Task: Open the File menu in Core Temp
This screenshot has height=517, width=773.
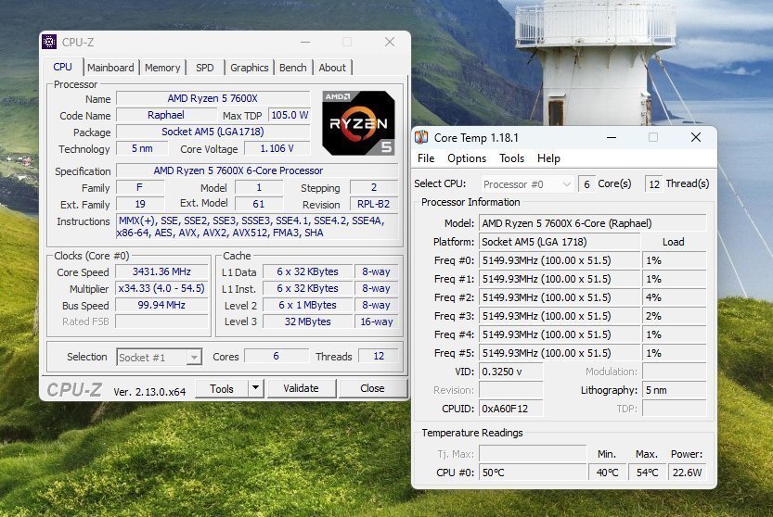Action: 426,158
